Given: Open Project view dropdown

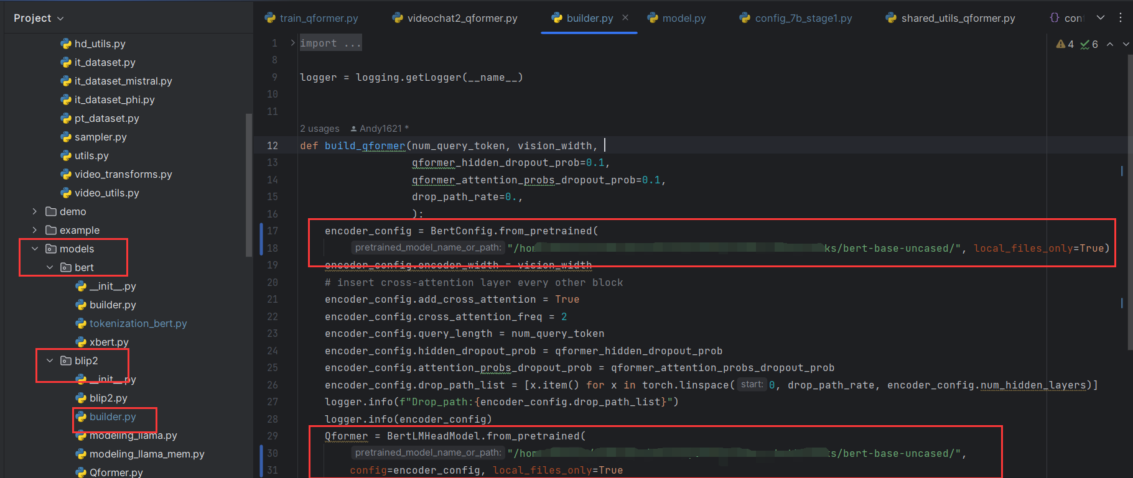Looking at the screenshot, I should (39, 18).
